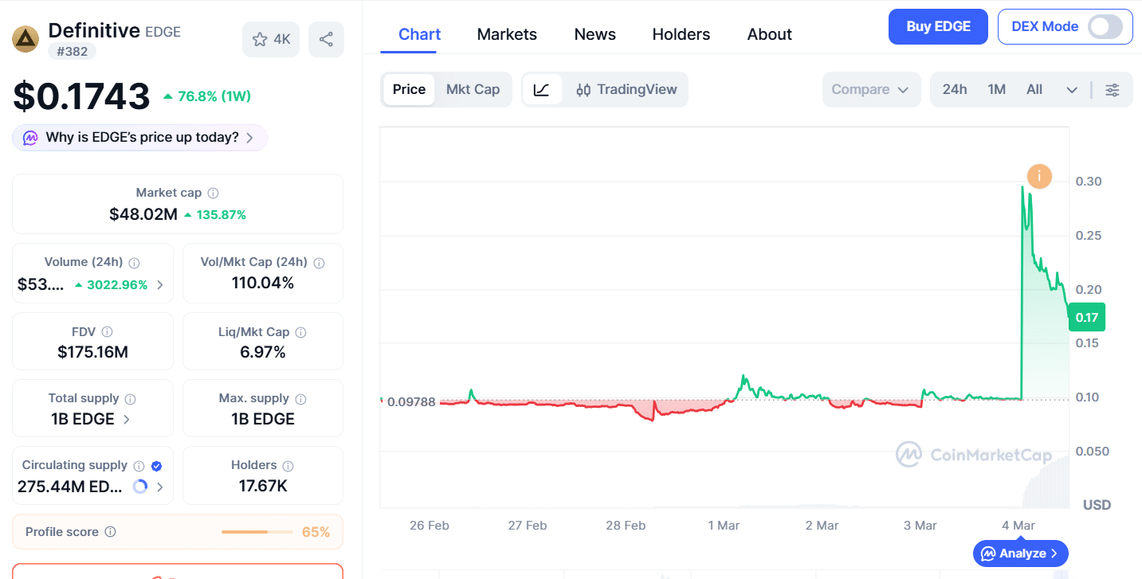The image size is (1142, 579).
Task: Click the orange chart info marker
Action: 1039,177
